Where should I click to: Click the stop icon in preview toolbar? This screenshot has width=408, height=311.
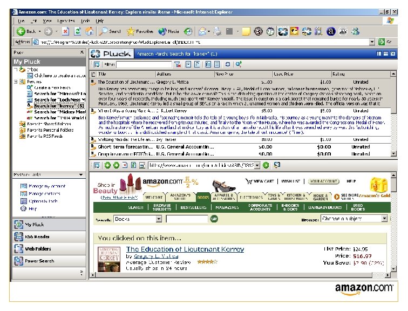point(125,165)
